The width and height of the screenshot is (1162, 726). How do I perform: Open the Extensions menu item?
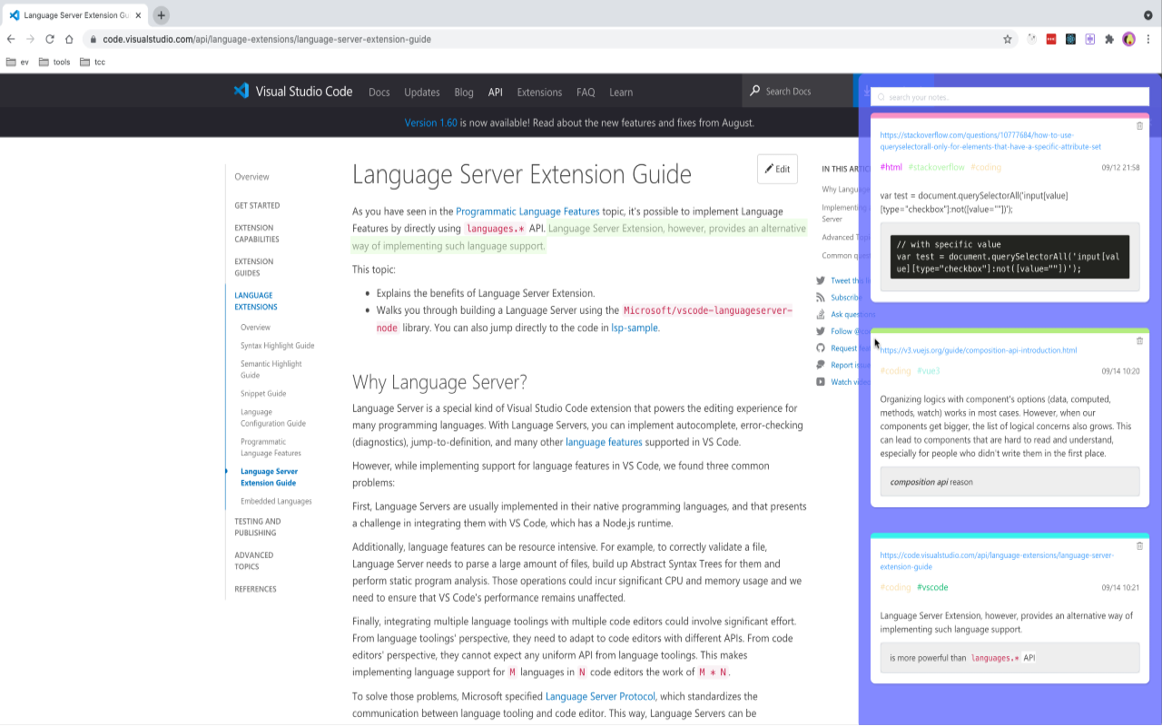click(539, 92)
